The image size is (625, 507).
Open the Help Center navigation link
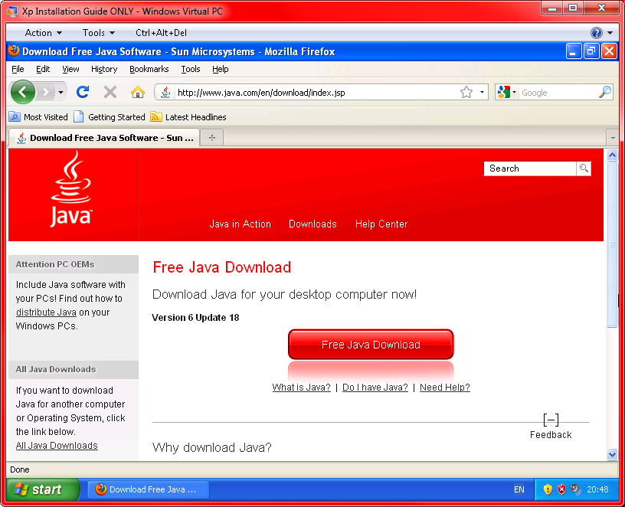coord(381,224)
